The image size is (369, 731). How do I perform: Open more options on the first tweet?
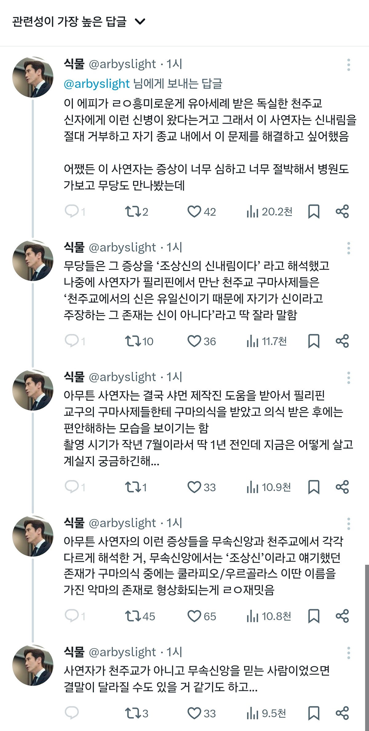348,65
